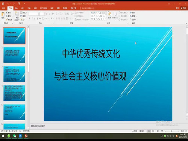Open the File menu tab
The width and height of the screenshot is (188, 141).
pos(3,8)
